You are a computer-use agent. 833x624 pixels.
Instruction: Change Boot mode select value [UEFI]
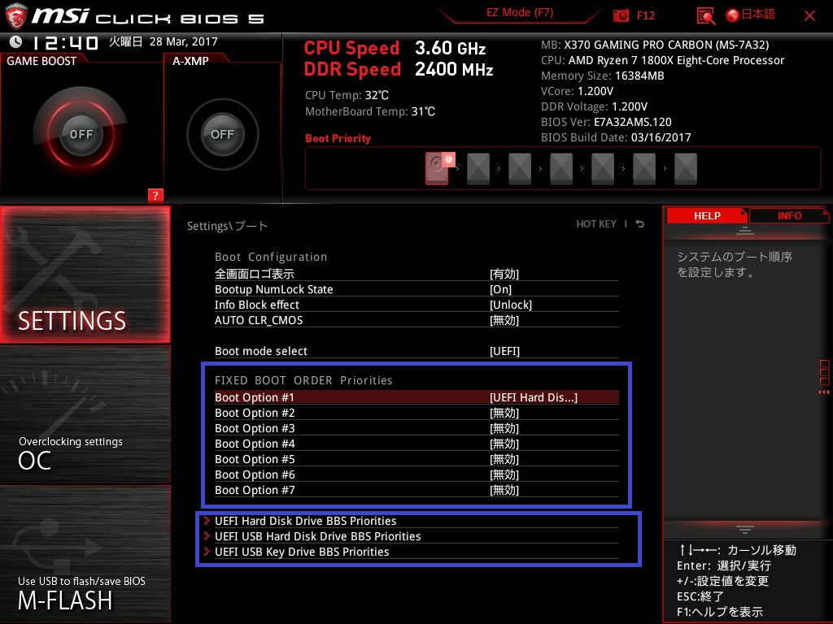504,351
